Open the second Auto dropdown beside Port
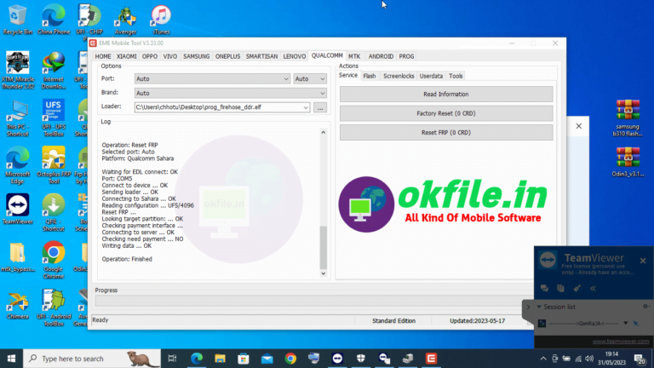Screen dimensions: 654x368 [309, 78]
